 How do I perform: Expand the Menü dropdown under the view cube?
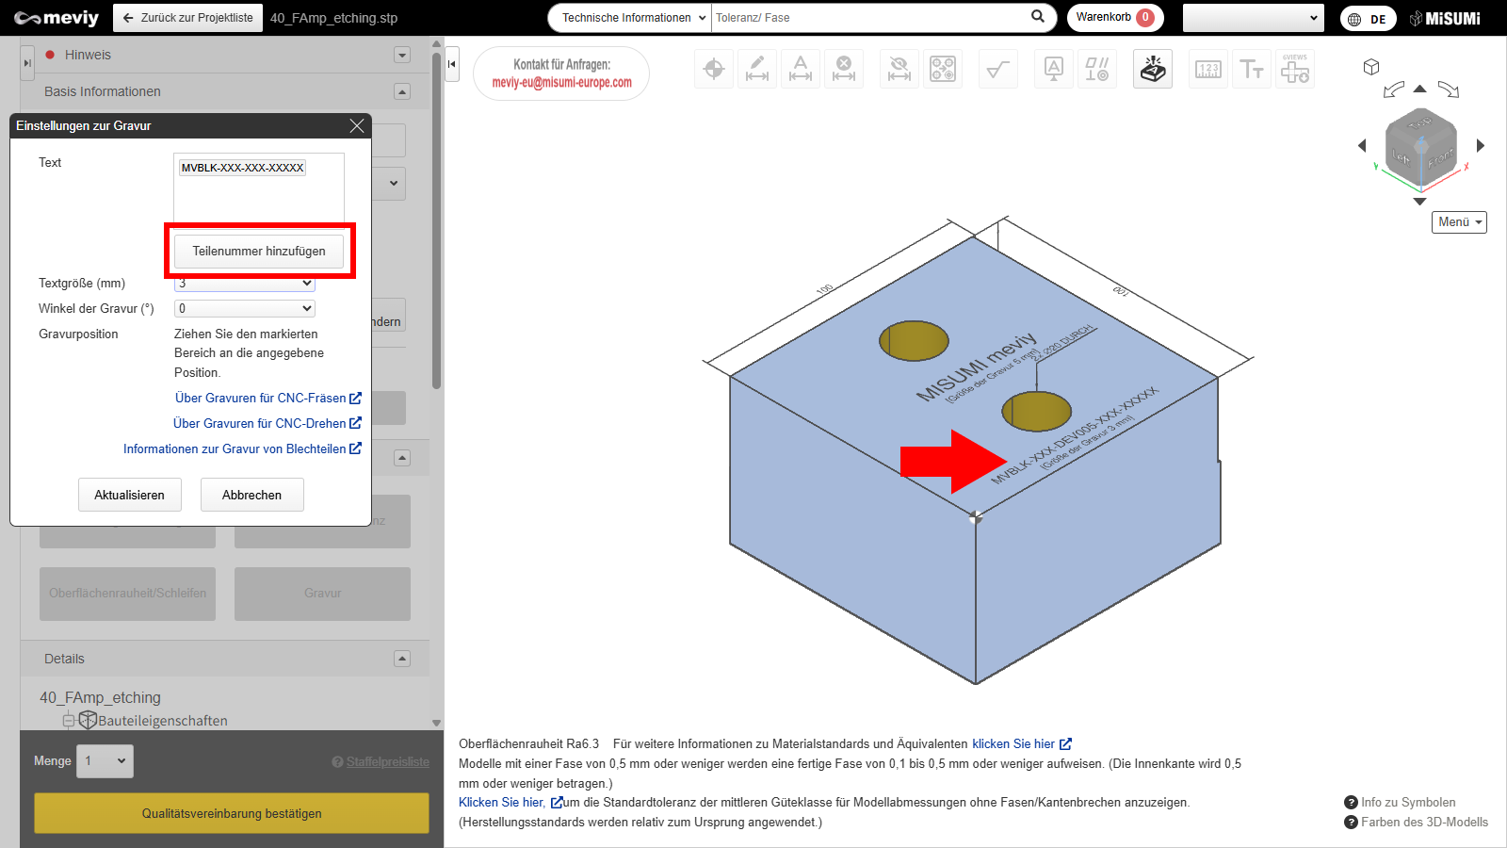click(1459, 222)
